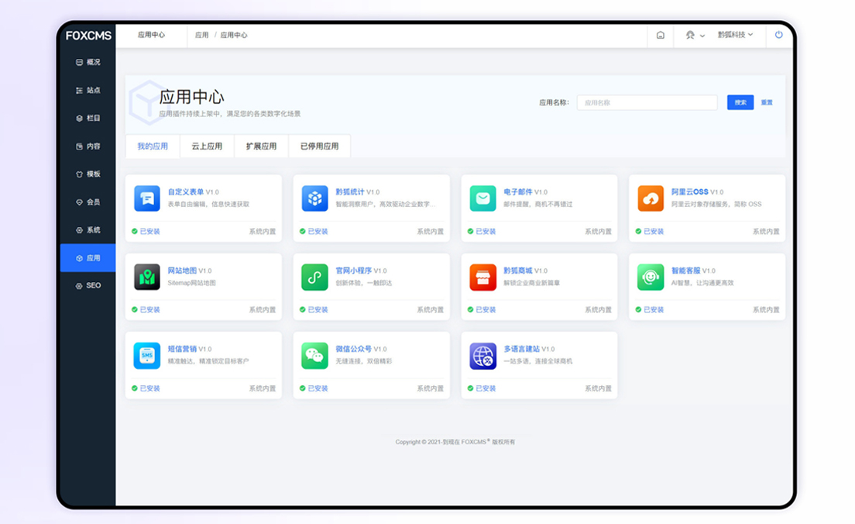Open the 多语言建站 globe icon
This screenshot has height=524, width=855.
click(482, 355)
